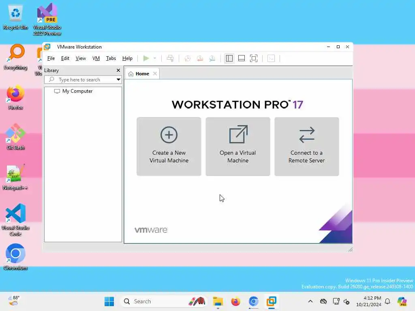This screenshot has width=415, height=311.
Task: Click the Revert to Snapshot toolbar icon
Action: pos(200,58)
